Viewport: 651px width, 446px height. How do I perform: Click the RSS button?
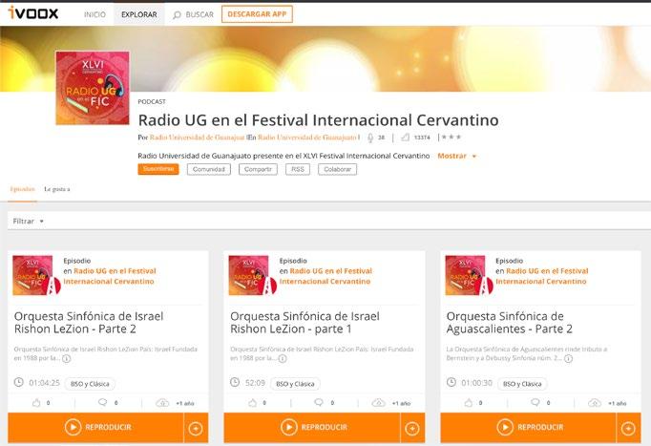tap(298, 169)
